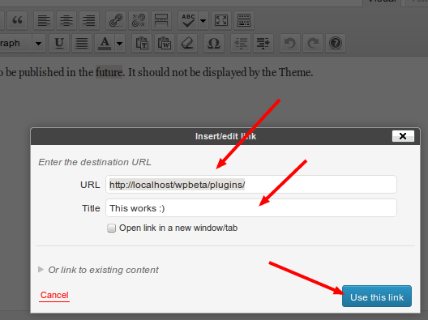428x320 pixels.
Task: Center align text in the editor
Action: point(66,20)
